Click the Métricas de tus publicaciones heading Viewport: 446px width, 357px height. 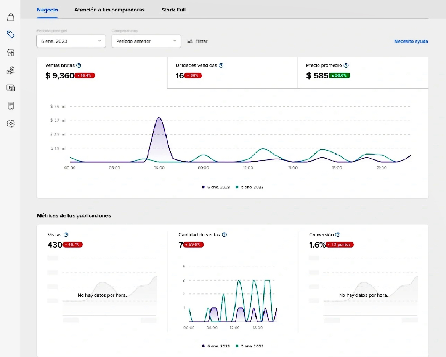(74, 215)
